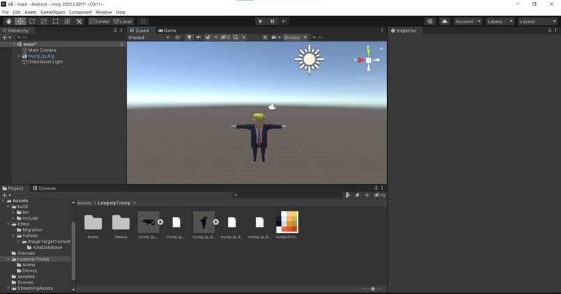Open the Component menu
This screenshot has width=561, height=294.
pos(80,12)
